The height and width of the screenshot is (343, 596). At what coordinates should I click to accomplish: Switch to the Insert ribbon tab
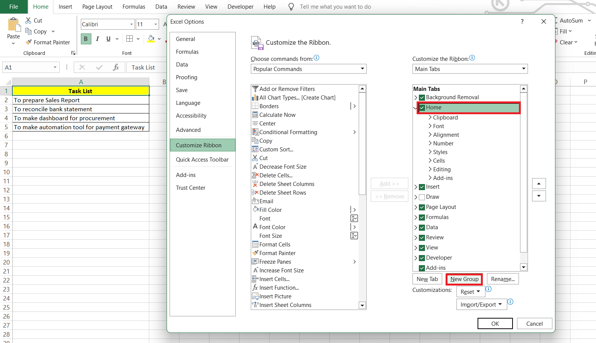tap(65, 7)
